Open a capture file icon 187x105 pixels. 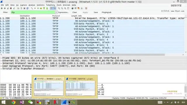(18, 8)
